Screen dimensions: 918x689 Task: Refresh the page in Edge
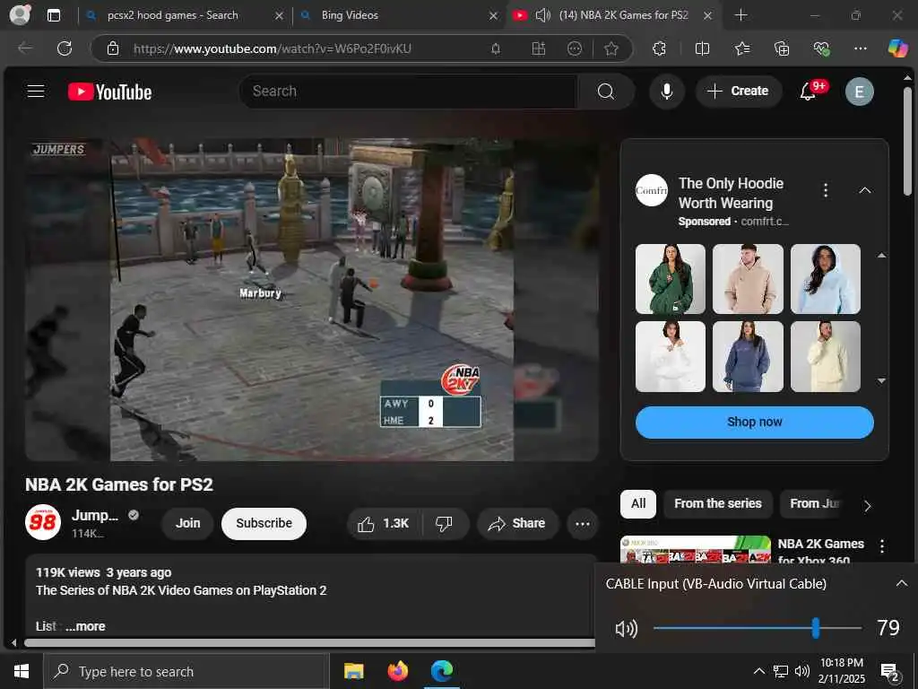65,48
